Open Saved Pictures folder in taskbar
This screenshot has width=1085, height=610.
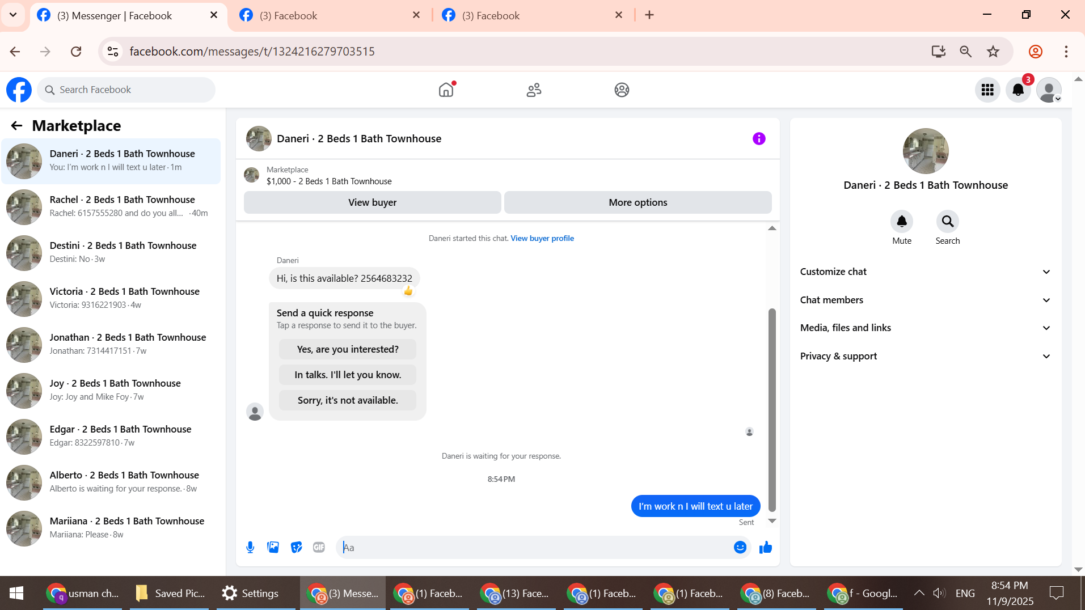coord(170,594)
